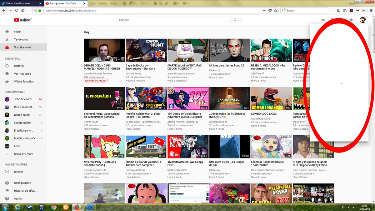Open Ewok Hunt video thumbnail
This screenshot has width=375, height=211.
[x=146, y=50]
